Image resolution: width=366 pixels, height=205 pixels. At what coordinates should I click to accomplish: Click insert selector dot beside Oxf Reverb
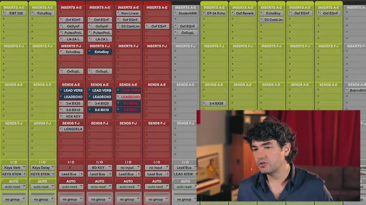(x=232, y=13)
